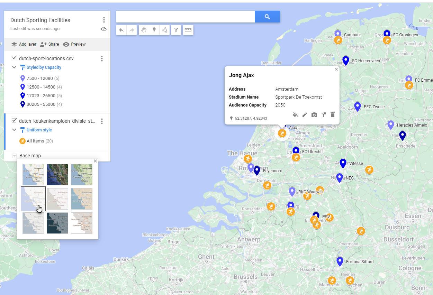Select the 17023 - 26500 capacity range
433x295 pixels.
pos(41,96)
